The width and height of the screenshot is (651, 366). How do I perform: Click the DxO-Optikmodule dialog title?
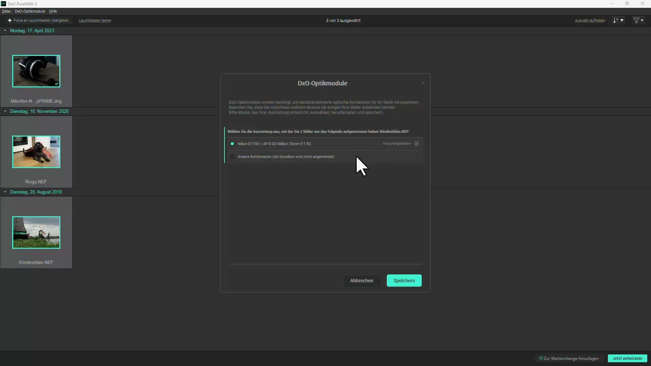(322, 83)
